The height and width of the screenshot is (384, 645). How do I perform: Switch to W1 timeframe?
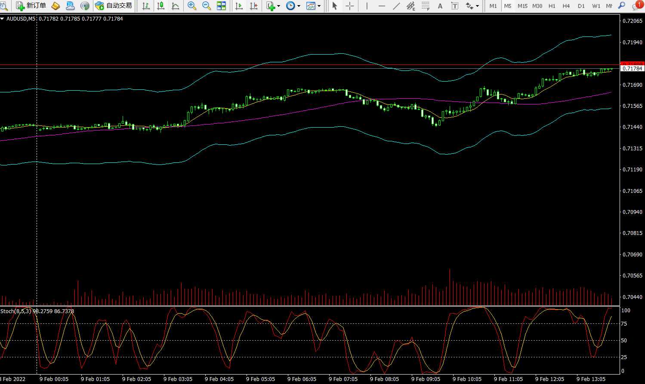(596, 6)
